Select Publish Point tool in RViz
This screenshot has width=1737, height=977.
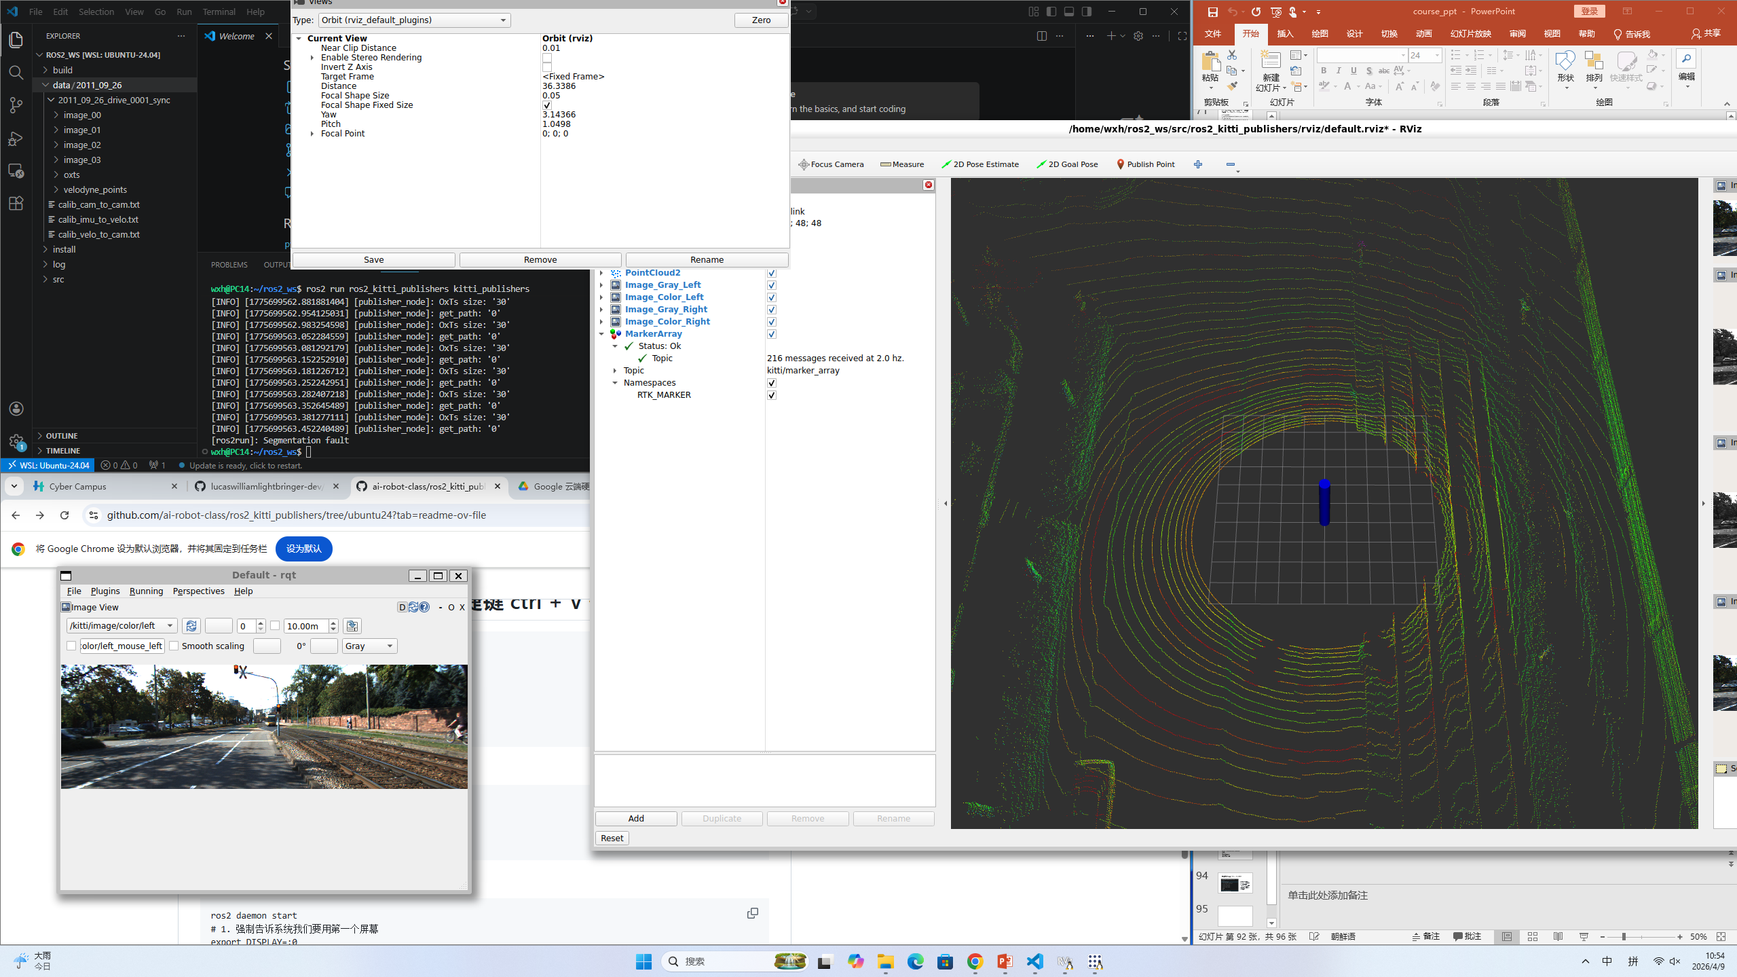pyautogui.click(x=1145, y=164)
